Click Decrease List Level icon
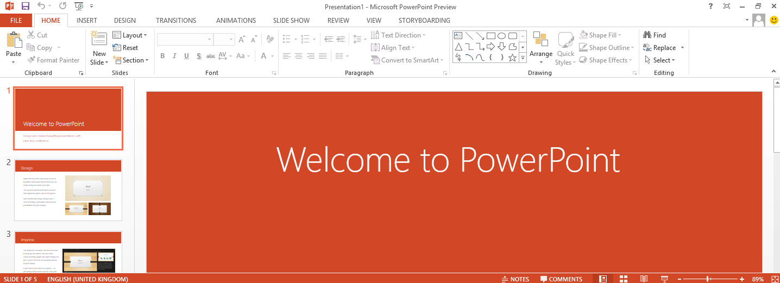Screen dimensions: 780x283 pos(329,39)
